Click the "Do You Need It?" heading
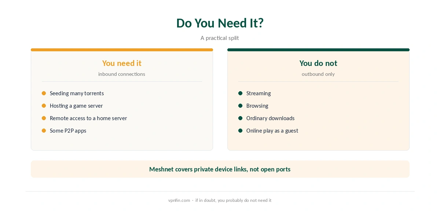 point(220,23)
